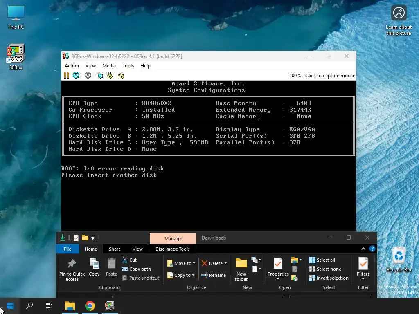The width and height of the screenshot is (419, 314).
Task: Send Ctrl+Alt+Del via the blue-gear toolbar icon
Action: (x=100, y=75)
